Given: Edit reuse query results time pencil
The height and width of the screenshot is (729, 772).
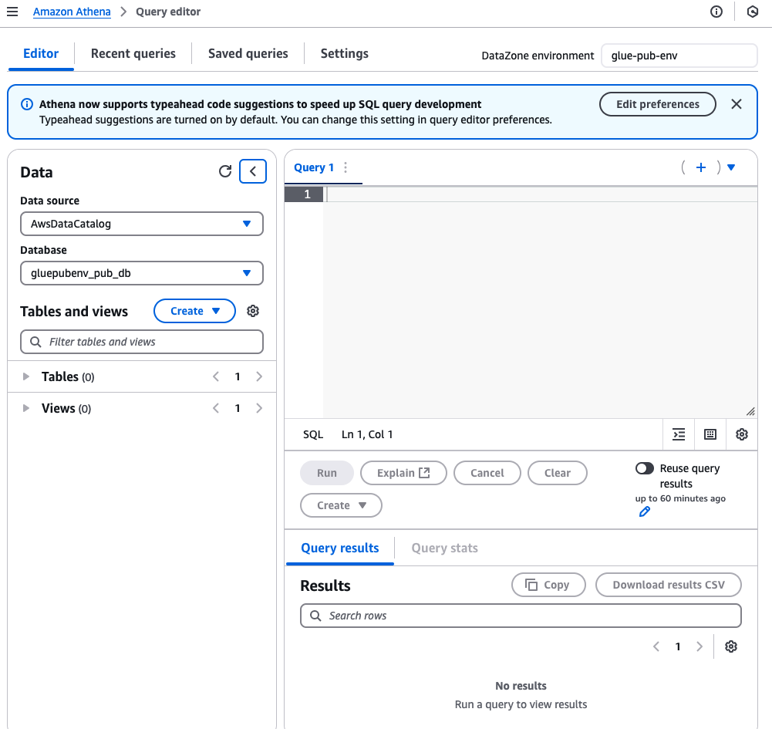Looking at the screenshot, I should point(645,512).
